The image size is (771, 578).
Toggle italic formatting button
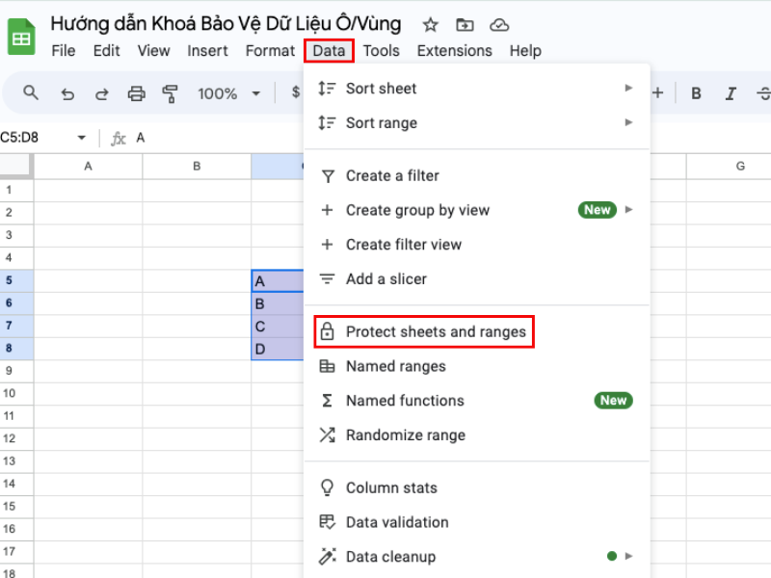[731, 93]
